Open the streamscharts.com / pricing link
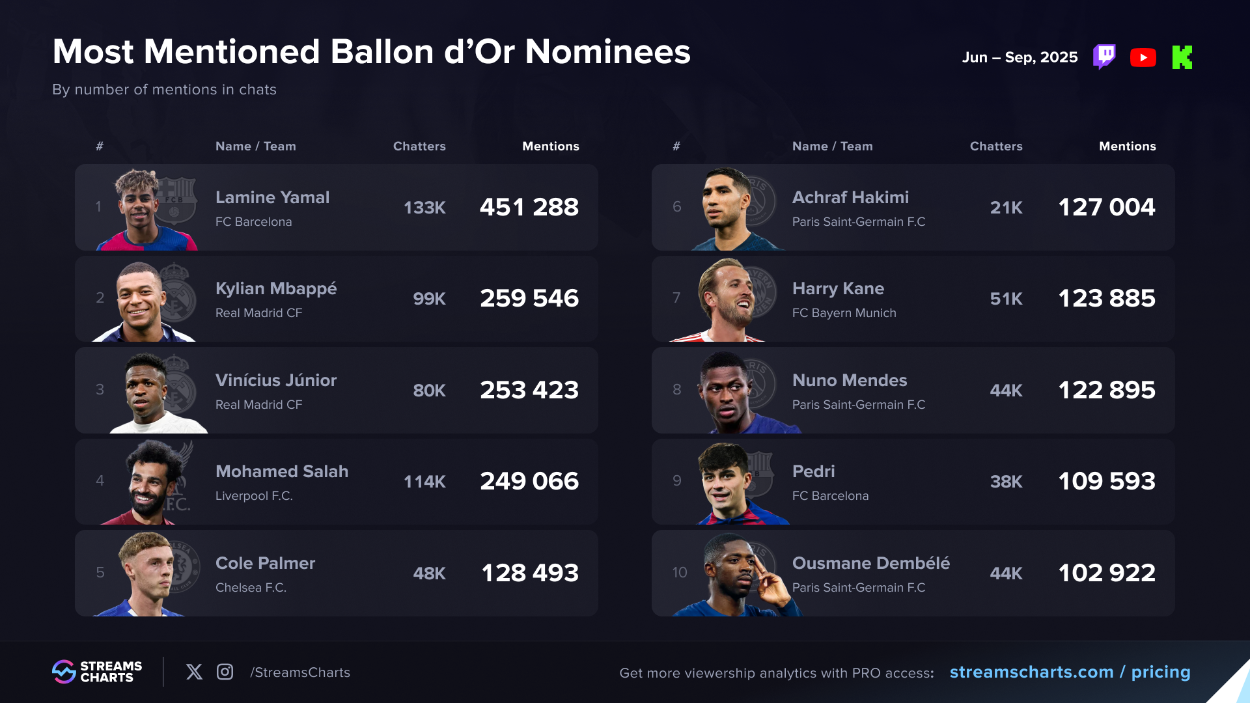The image size is (1250, 703). pos(1070,672)
